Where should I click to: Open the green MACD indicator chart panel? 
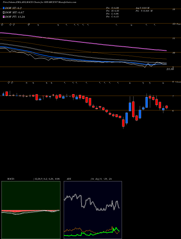coord(31,210)
